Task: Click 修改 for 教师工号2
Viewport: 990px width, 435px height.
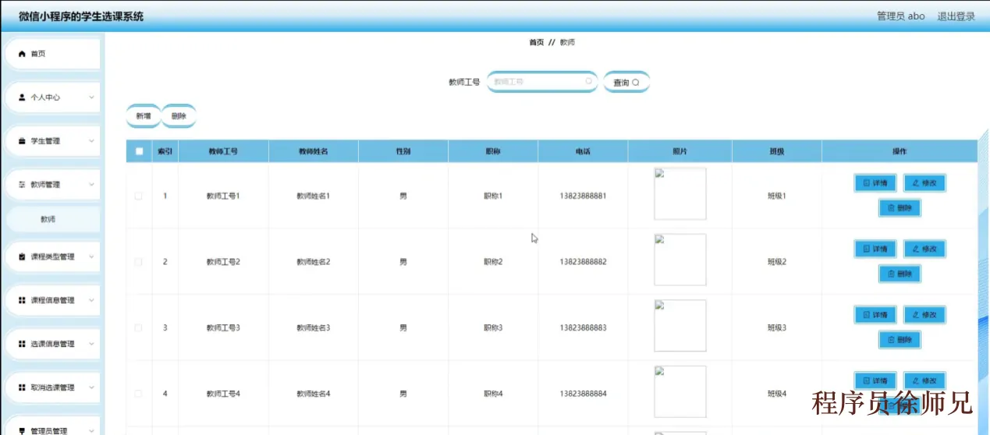Action: pyautogui.click(x=924, y=249)
